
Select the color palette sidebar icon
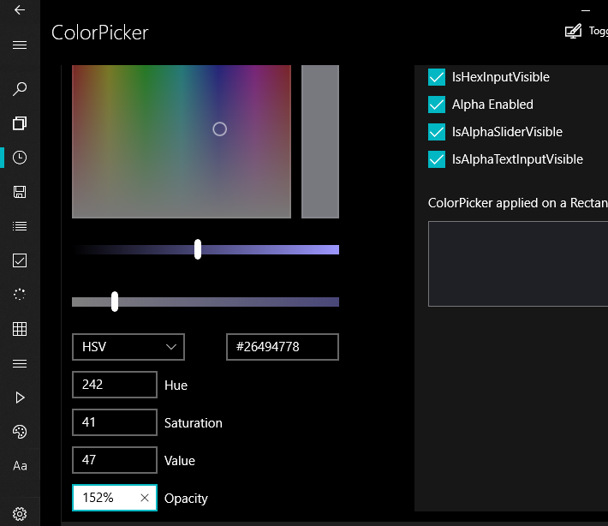tap(20, 432)
